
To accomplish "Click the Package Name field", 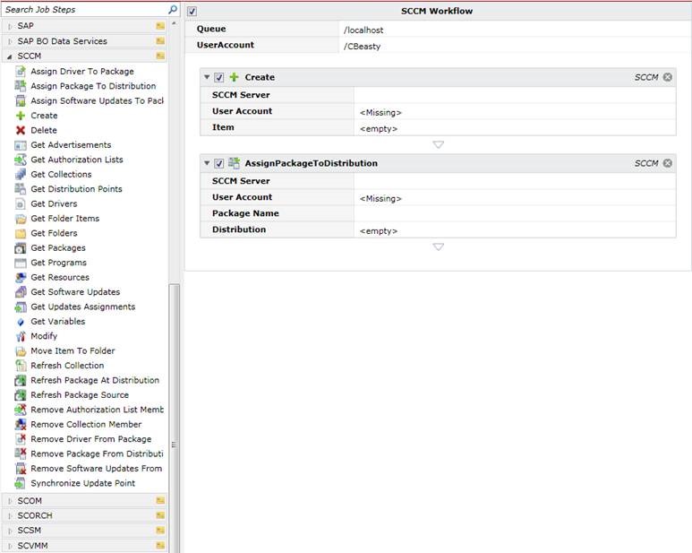I will pyautogui.click(x=515, y=213).
